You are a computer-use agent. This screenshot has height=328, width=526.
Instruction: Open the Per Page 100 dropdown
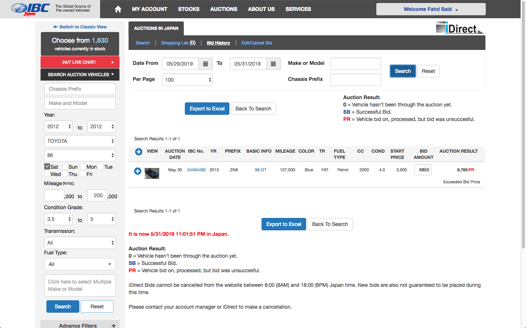pos(187,80)
